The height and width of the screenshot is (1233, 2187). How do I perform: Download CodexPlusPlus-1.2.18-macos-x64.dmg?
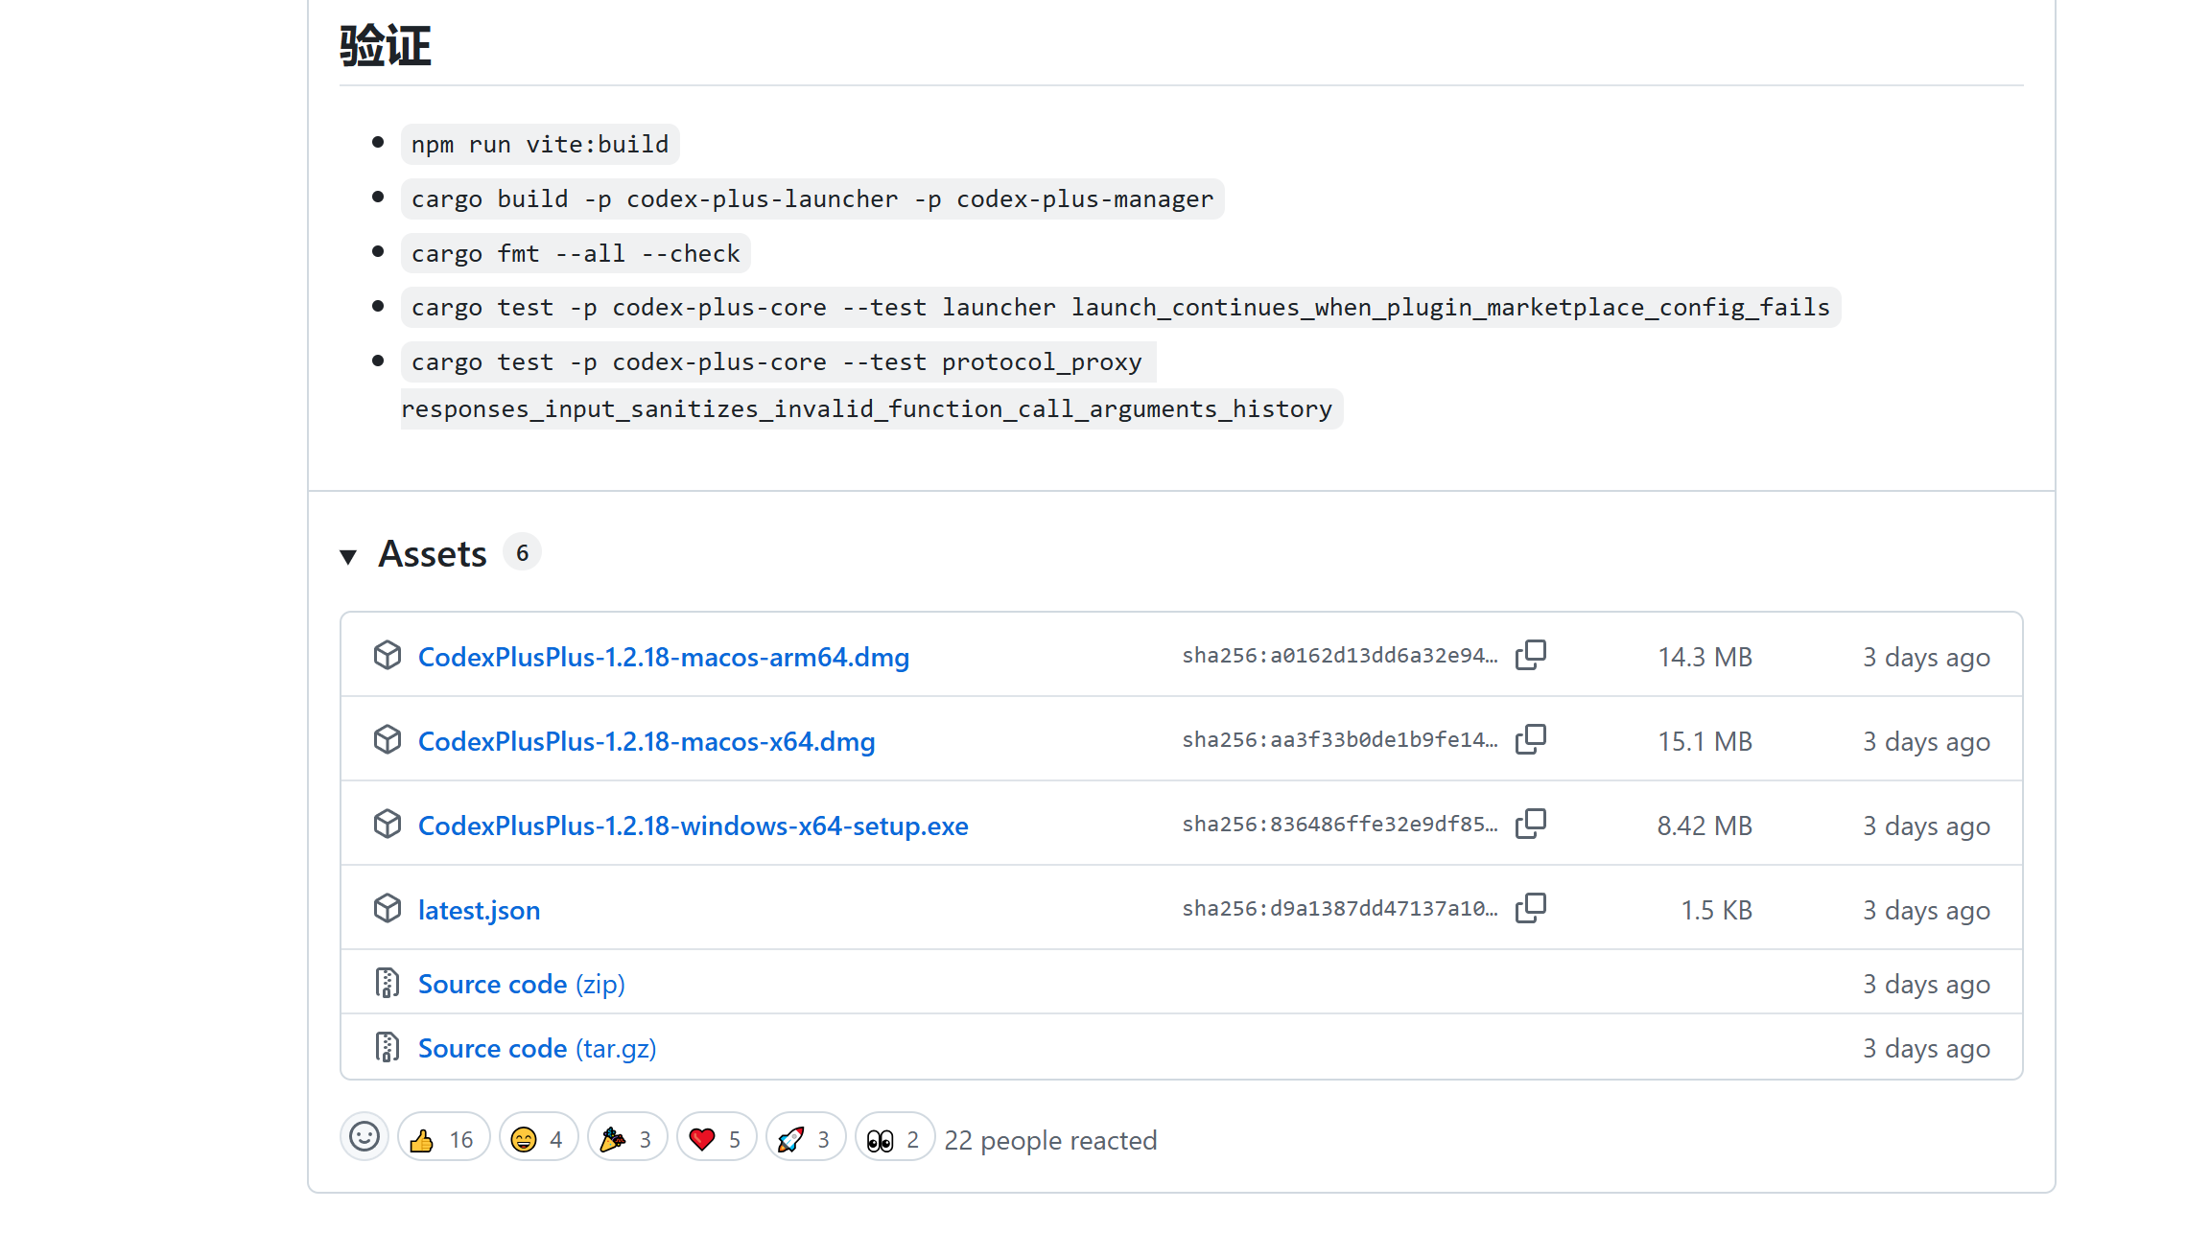coord(647,742)
